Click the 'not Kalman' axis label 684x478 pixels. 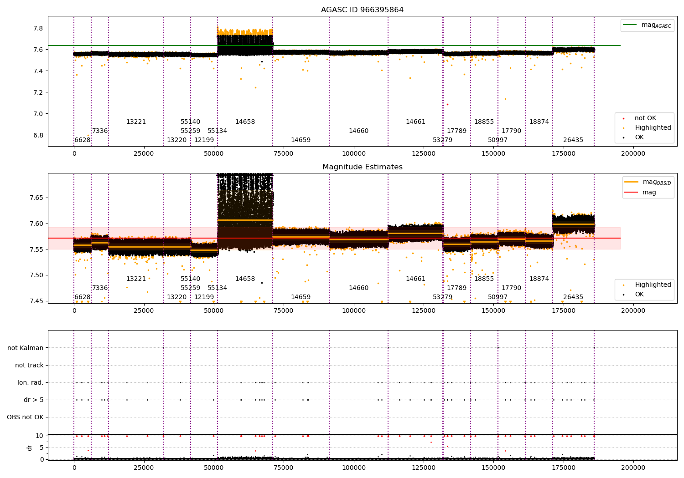click(x=26, y=348)
